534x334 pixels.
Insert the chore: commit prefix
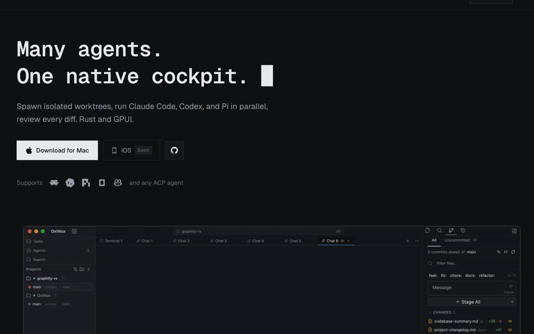point(456,276)
